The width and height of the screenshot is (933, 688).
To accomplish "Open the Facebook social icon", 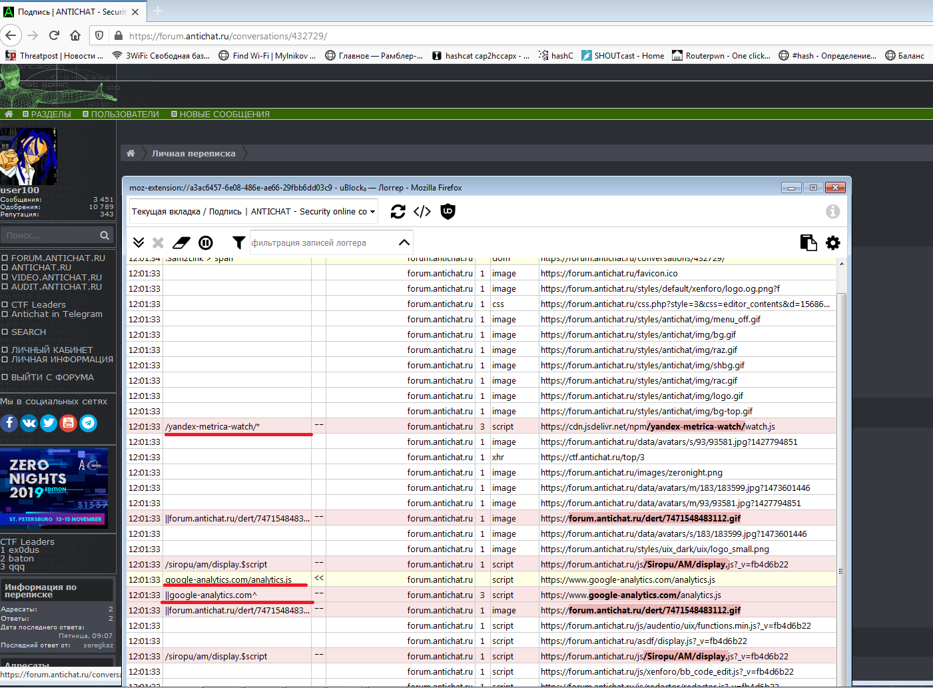I will pyautogui.click(x=9, y=423).
